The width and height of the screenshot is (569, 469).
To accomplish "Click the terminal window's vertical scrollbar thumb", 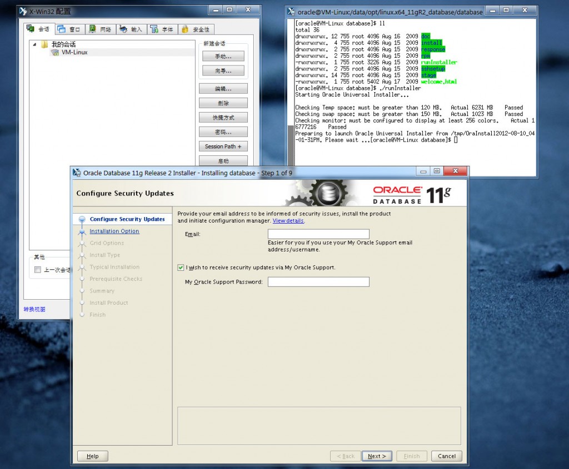I will tap(291, 145).
